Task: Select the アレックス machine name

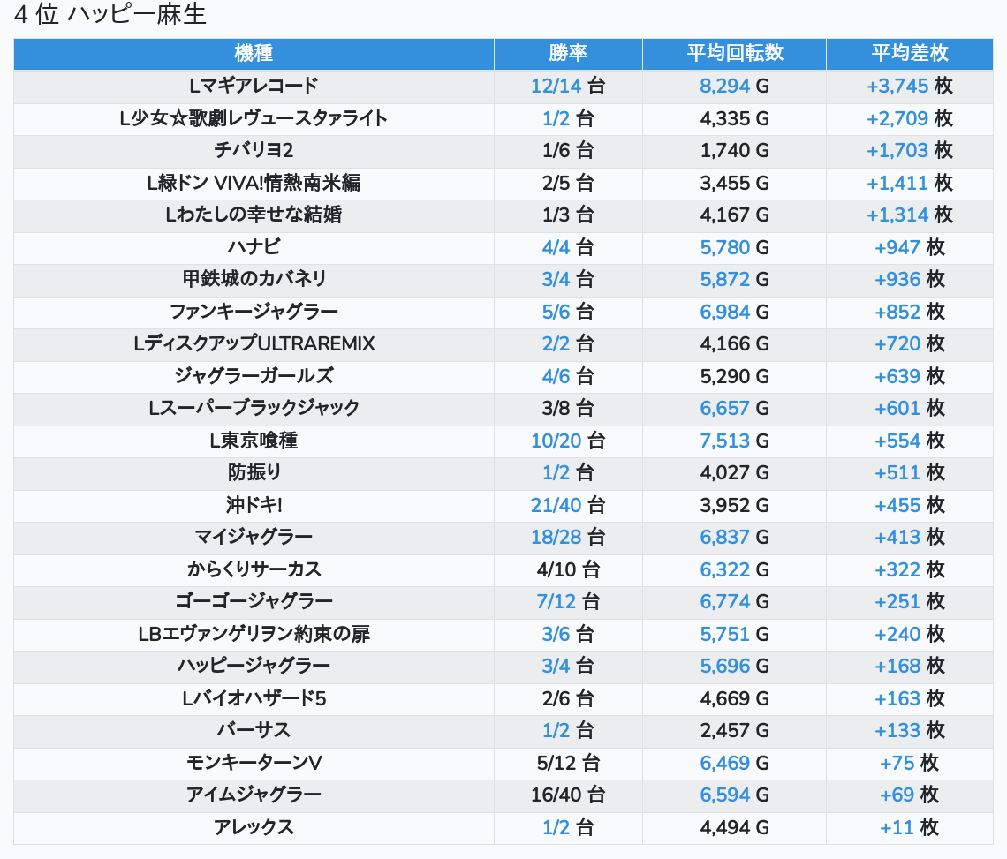Action: pos(254,827)
